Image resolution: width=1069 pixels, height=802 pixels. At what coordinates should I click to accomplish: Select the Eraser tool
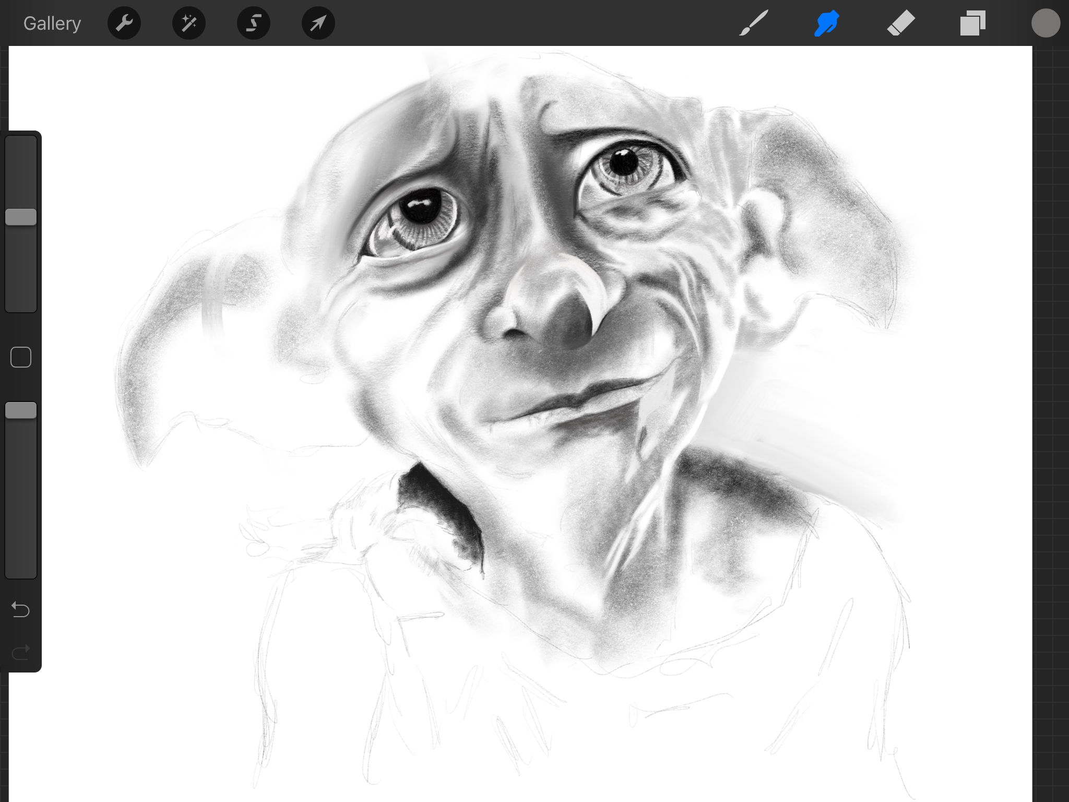pyautogui.click(x=901, y=23)
